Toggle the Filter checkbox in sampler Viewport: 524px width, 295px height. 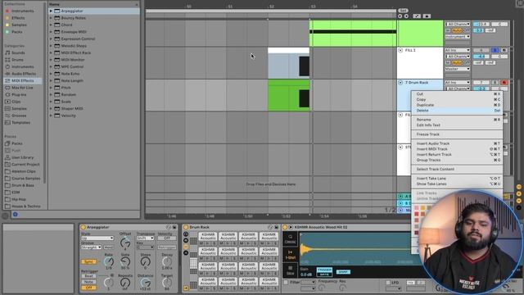point(286,282)
